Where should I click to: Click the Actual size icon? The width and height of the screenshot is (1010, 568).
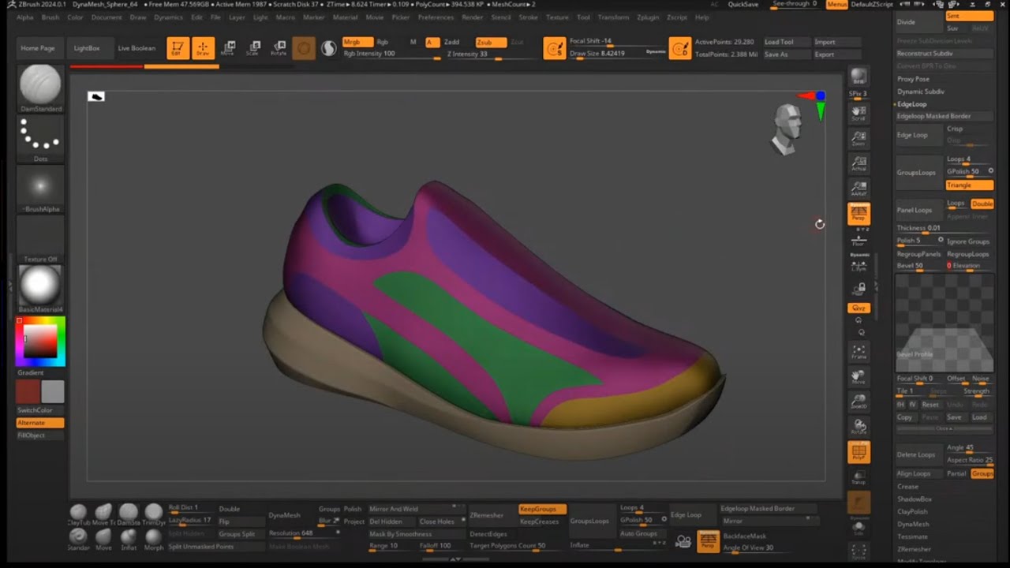point(858,163)
